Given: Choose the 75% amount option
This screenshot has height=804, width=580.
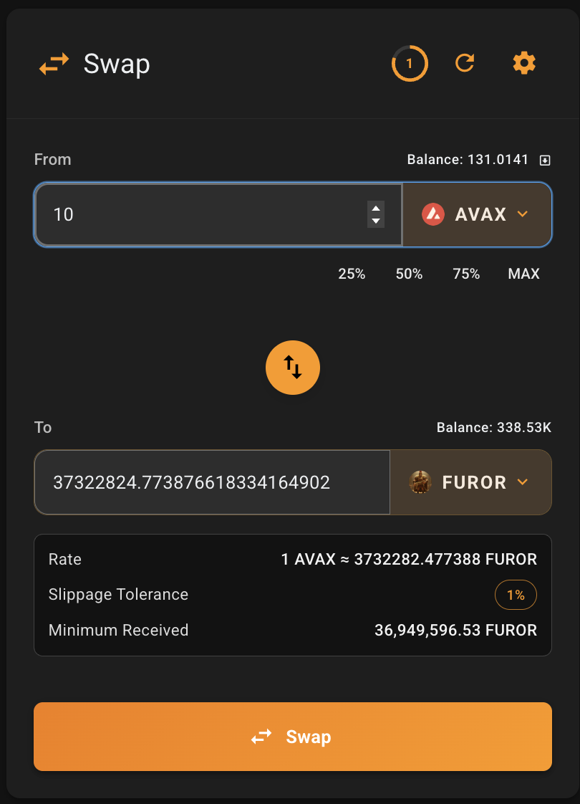Looking at the screenshot, I should (x=466, y=274).
